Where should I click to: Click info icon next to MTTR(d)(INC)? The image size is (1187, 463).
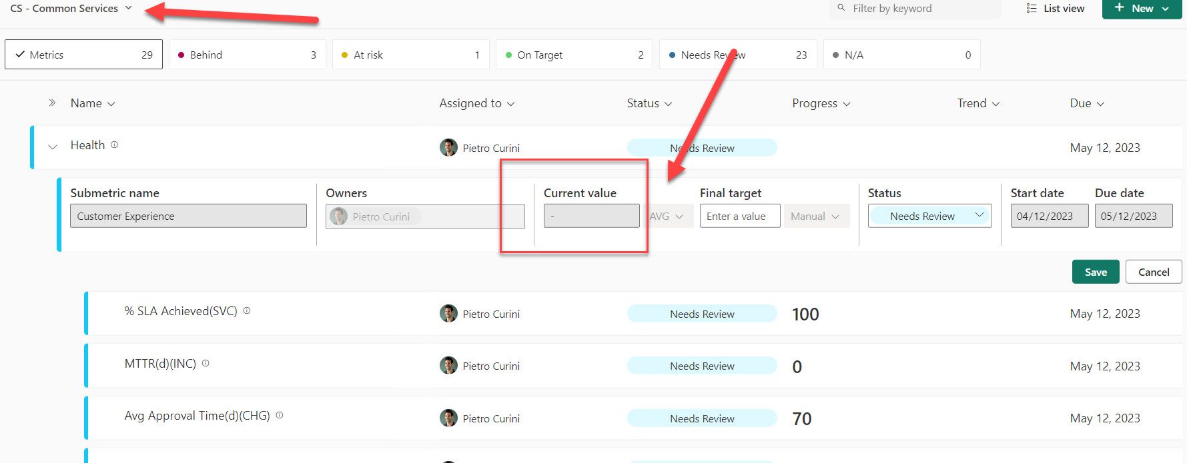coord(206,363)
